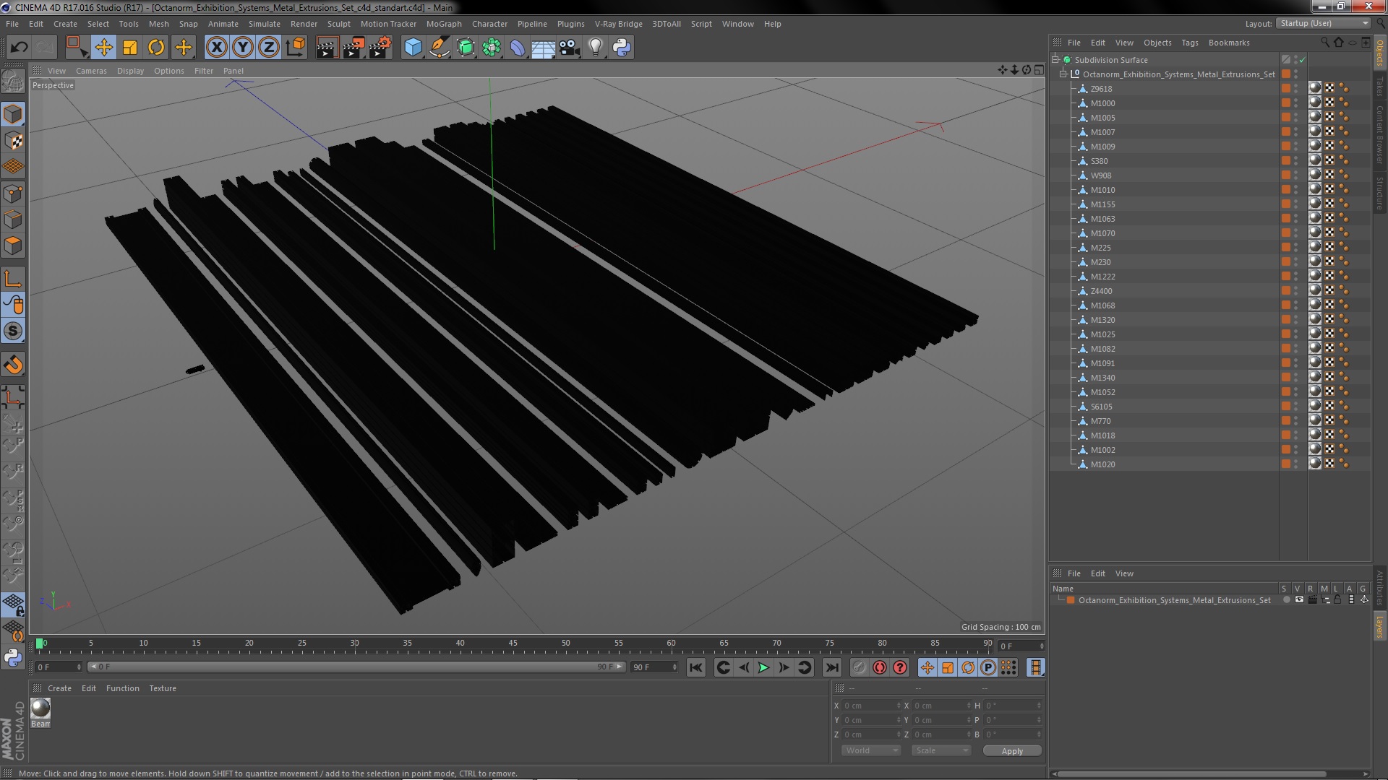This screenshot has width=1388, height=780.
Task: Click frame 45 on timeline ruler
Action: click(513, 643)
